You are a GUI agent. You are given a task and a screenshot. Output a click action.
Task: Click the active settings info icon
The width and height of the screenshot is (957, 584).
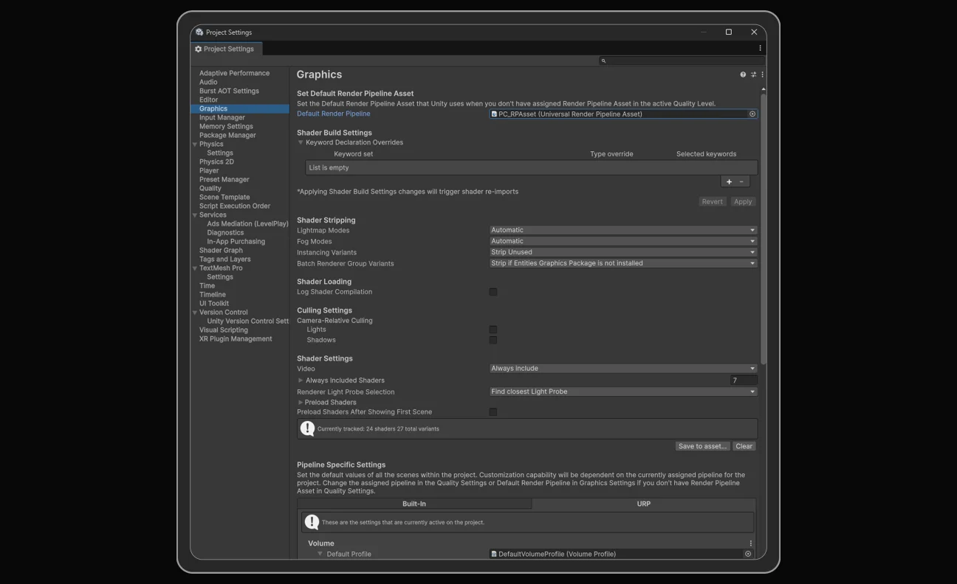[312, 522]
